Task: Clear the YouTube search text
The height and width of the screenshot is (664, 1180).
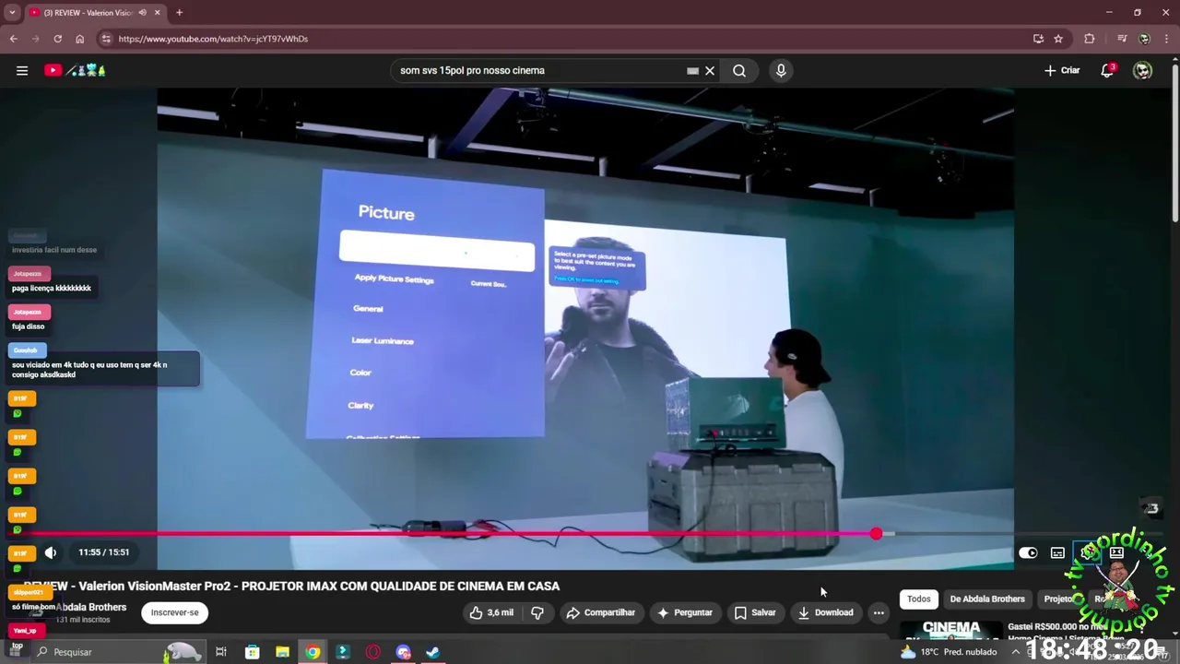Action: (x=710, y=70)
